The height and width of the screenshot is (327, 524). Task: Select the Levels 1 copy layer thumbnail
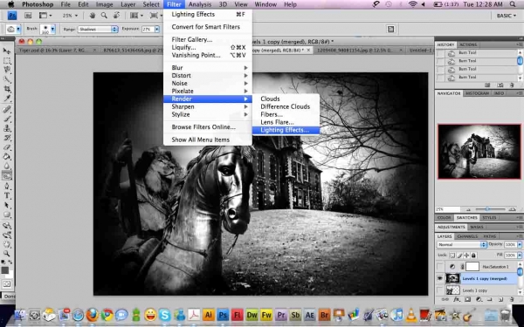[x=453, y=290]
